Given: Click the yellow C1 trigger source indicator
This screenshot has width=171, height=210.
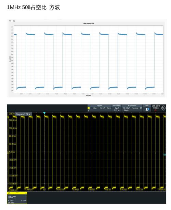Looking at the screenshot, I should pyautogui.click(x=89, y=108).
